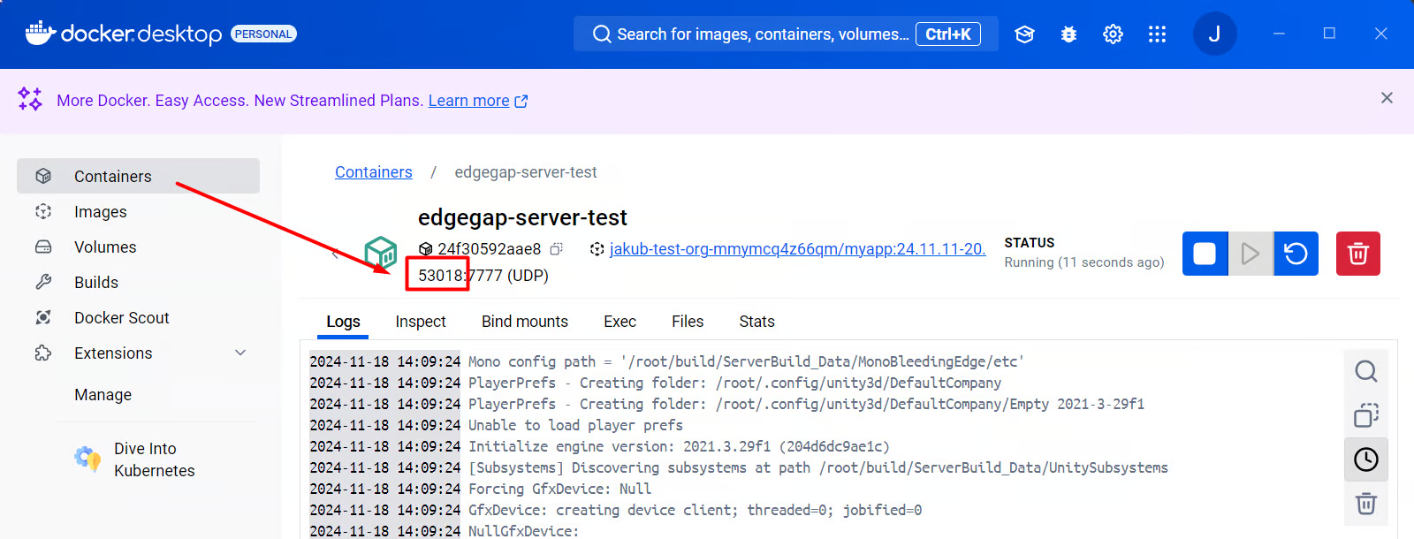Open the myapp:24.11.11-20 image link

click(798, 249)
